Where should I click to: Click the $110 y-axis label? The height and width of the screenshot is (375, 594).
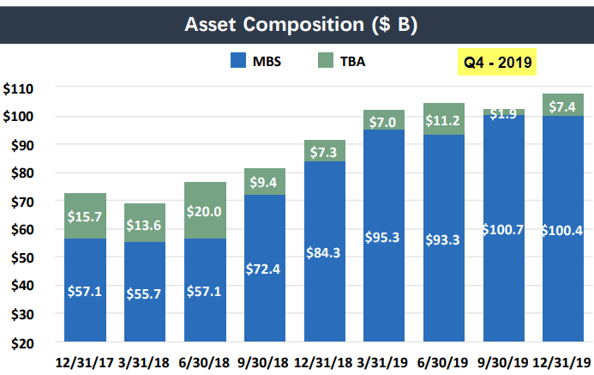(x=18, y=88)
